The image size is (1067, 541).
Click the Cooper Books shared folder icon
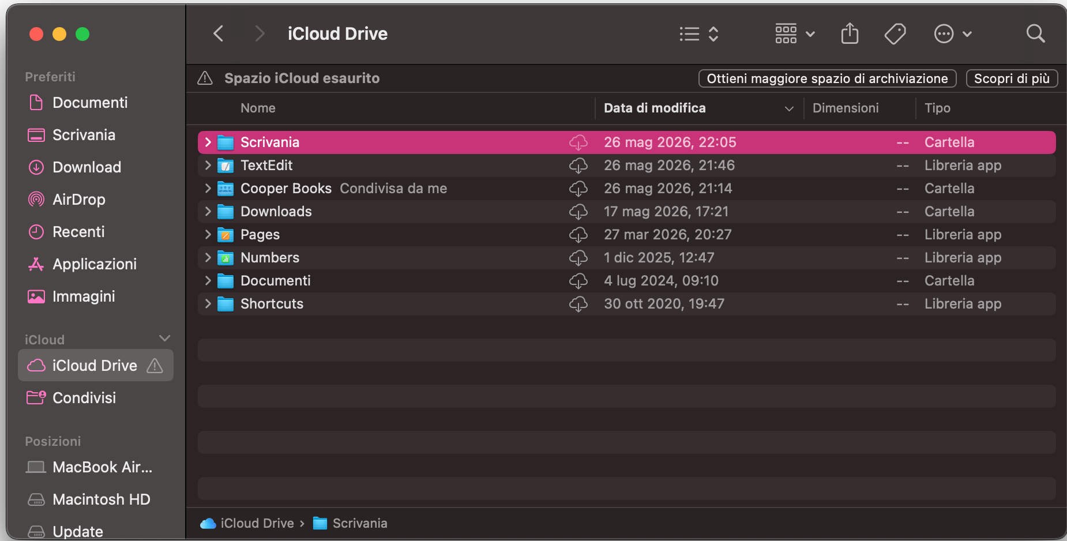[x=226, y=189]
